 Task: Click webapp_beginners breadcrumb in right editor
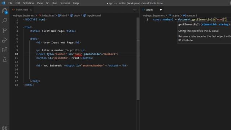coord(153,16)
